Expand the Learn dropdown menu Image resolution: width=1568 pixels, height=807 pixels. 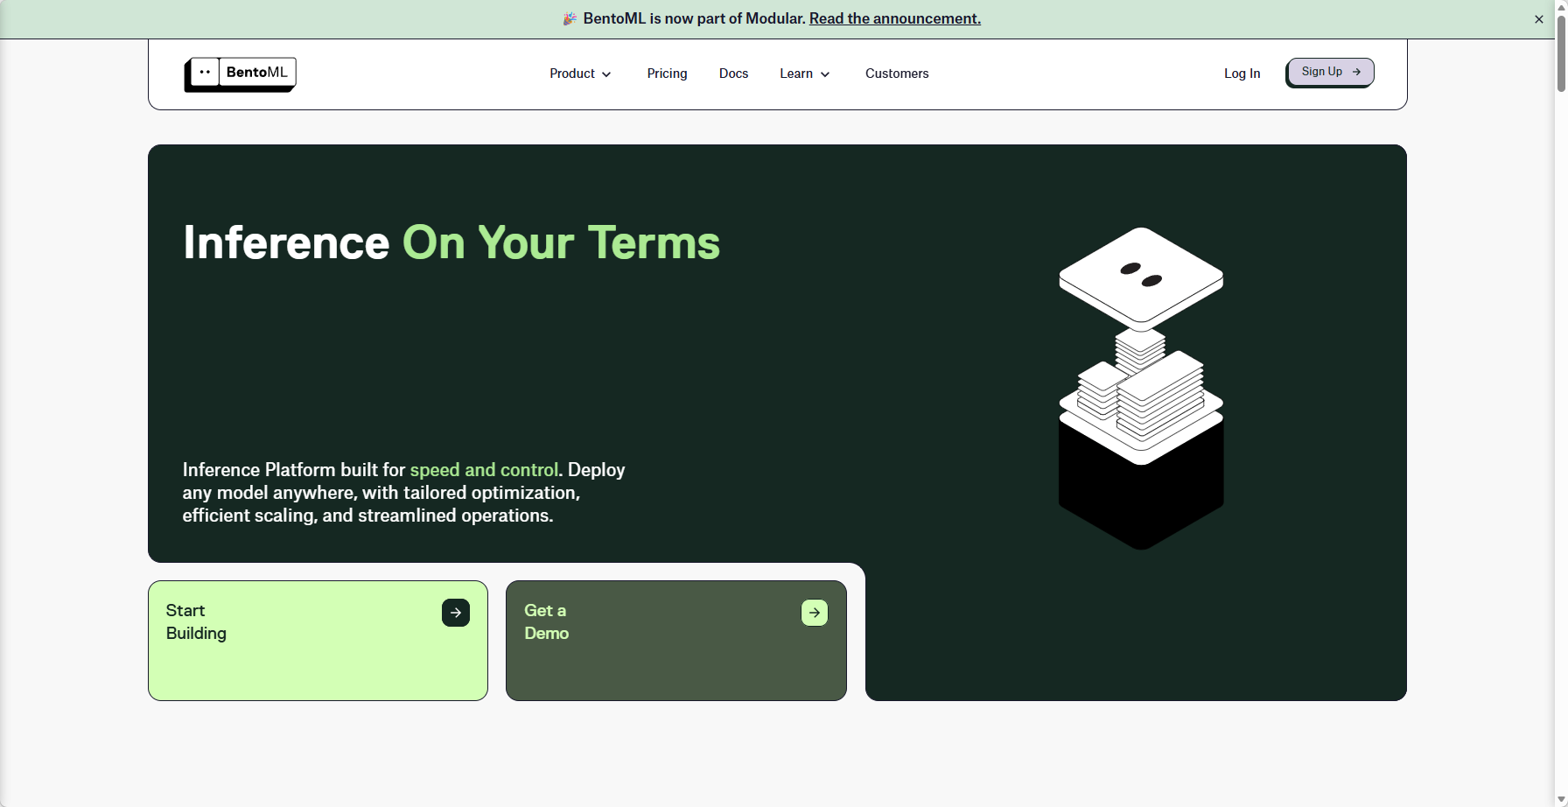[805, 74]
